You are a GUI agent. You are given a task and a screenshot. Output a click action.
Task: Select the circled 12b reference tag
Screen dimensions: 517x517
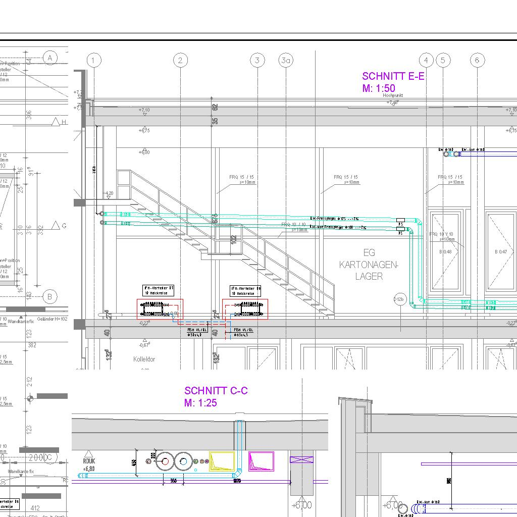400,299
